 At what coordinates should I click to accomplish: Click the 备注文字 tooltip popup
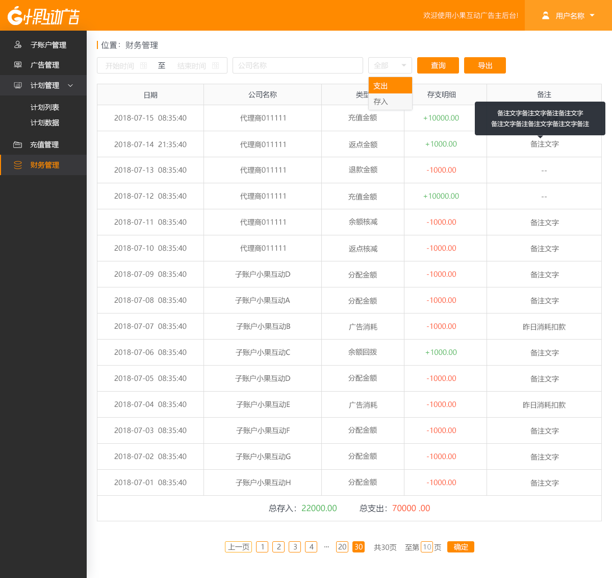tap(540, 118)
